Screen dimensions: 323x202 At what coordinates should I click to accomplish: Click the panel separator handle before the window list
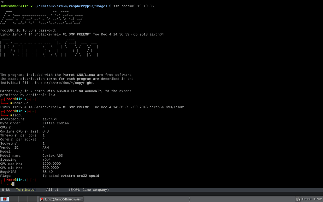[x=38, y=199]
